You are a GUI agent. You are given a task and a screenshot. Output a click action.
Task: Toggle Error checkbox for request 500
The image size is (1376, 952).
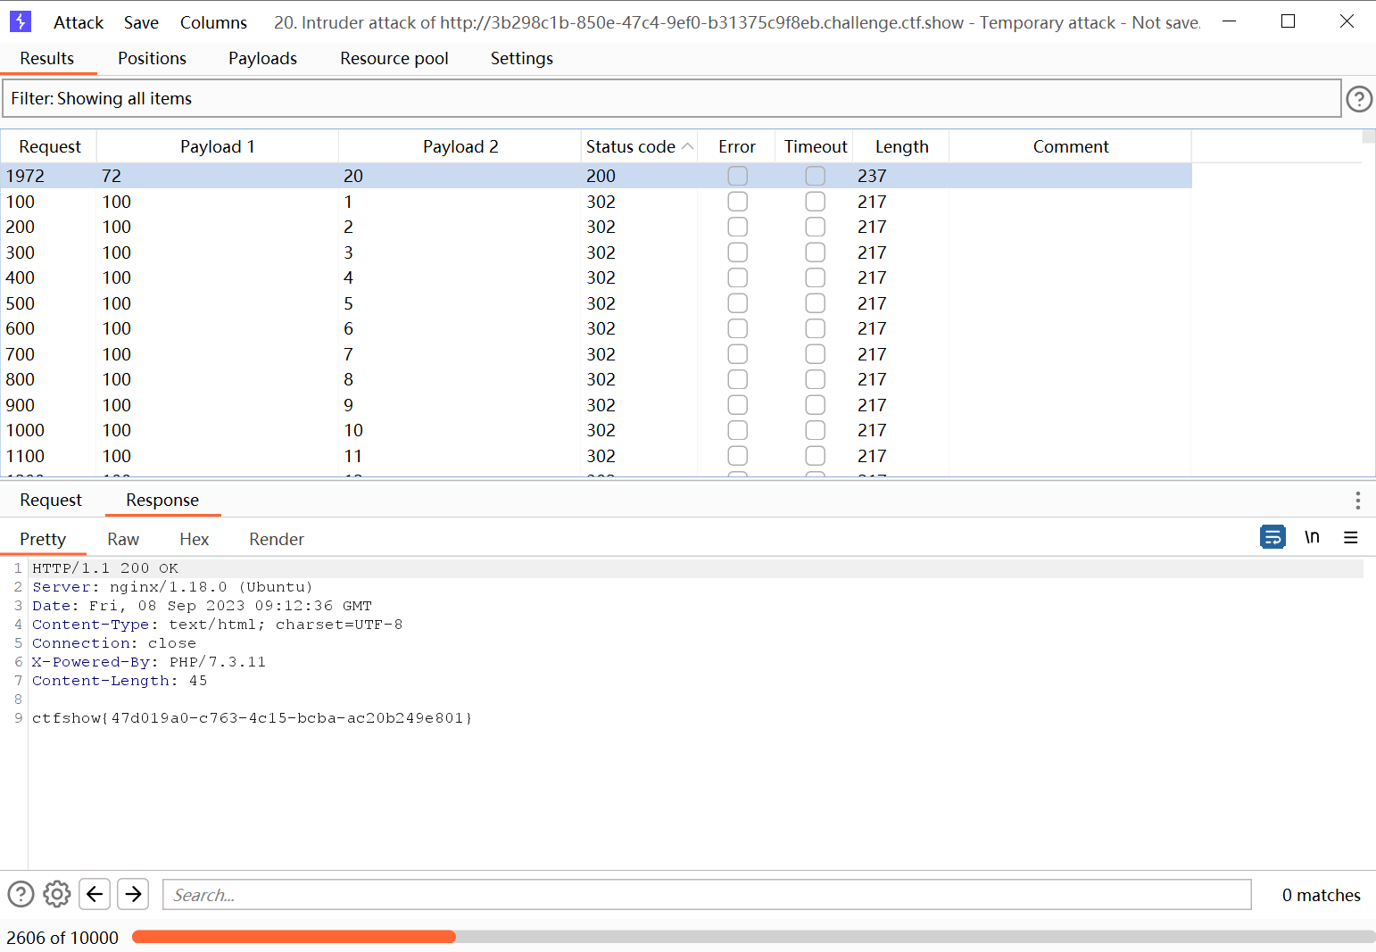pyautogui.click(x=737, y=303)
